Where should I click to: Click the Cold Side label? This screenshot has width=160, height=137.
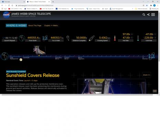tap(149, 40)
